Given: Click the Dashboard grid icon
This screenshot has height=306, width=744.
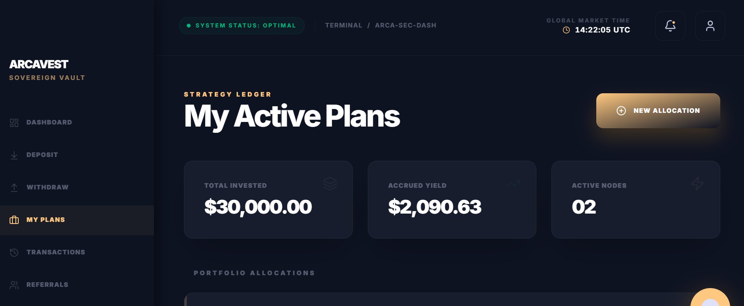Looking at the screenshot, I should [x=14, y=122].
